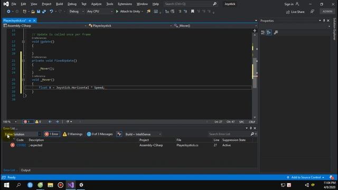Click the Sign in link

tap(291, 4)
